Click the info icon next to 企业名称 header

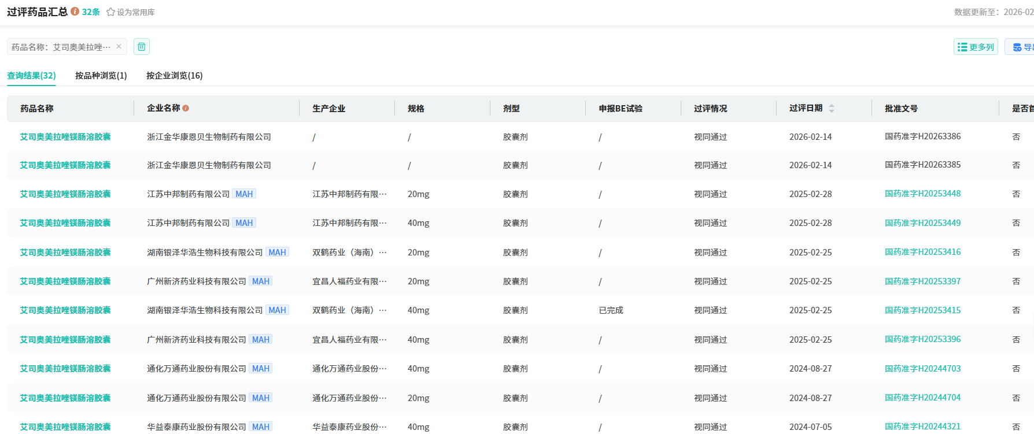coord(186,108)
